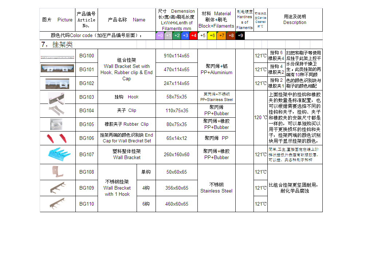
Task: Select the dimension 356x60x65
Action: click(x=177, y=188)
